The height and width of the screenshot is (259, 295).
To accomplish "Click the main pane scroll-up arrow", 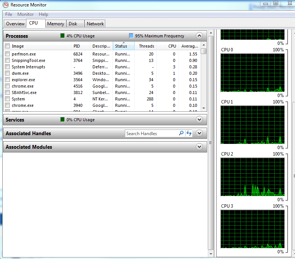I will click(x=211, y=33).
